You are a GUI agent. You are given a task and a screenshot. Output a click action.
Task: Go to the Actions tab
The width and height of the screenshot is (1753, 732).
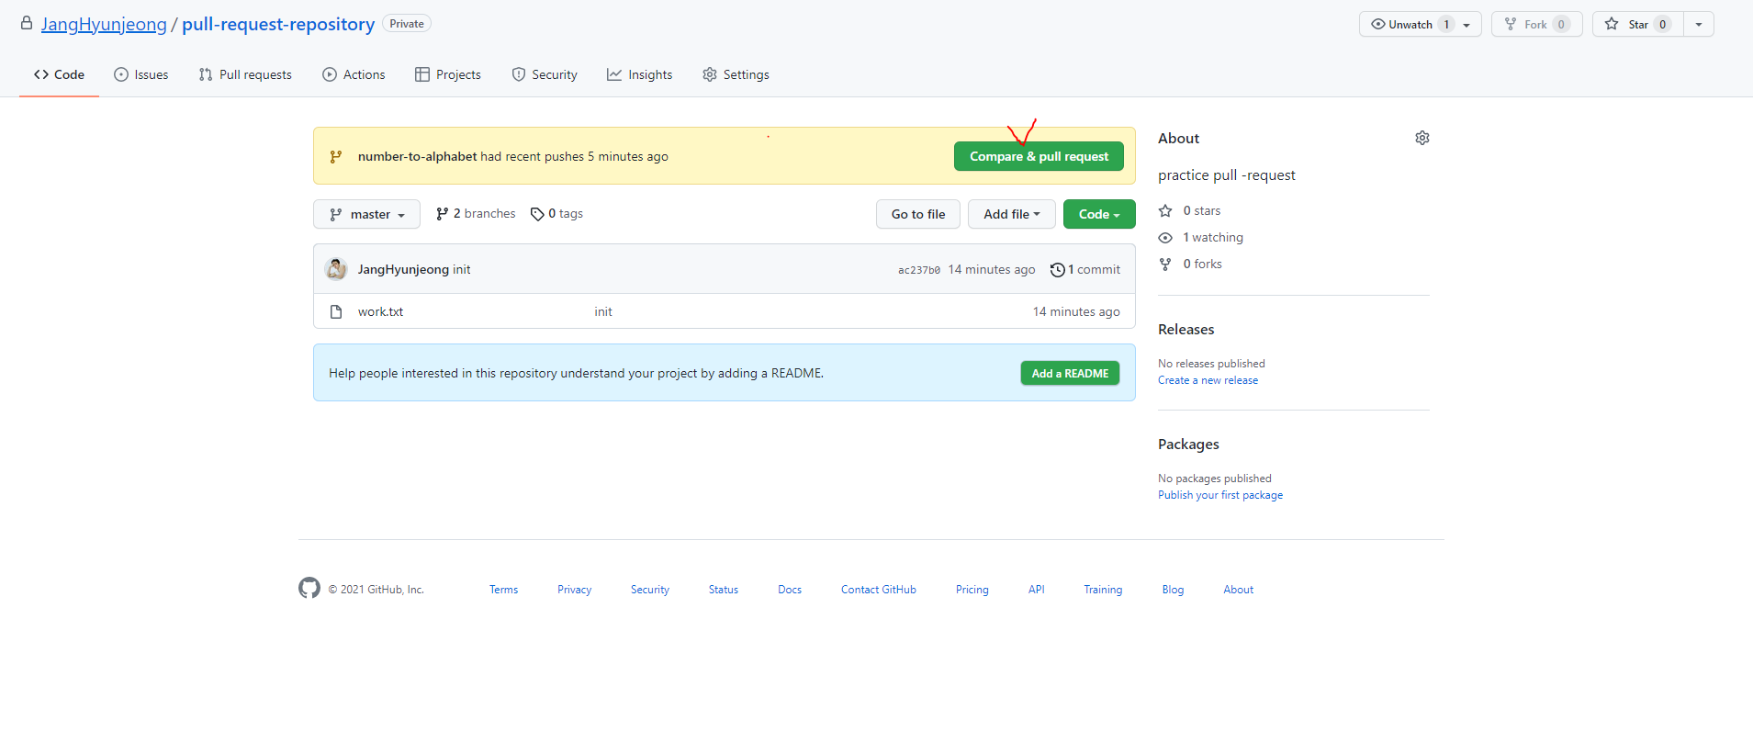354,74
